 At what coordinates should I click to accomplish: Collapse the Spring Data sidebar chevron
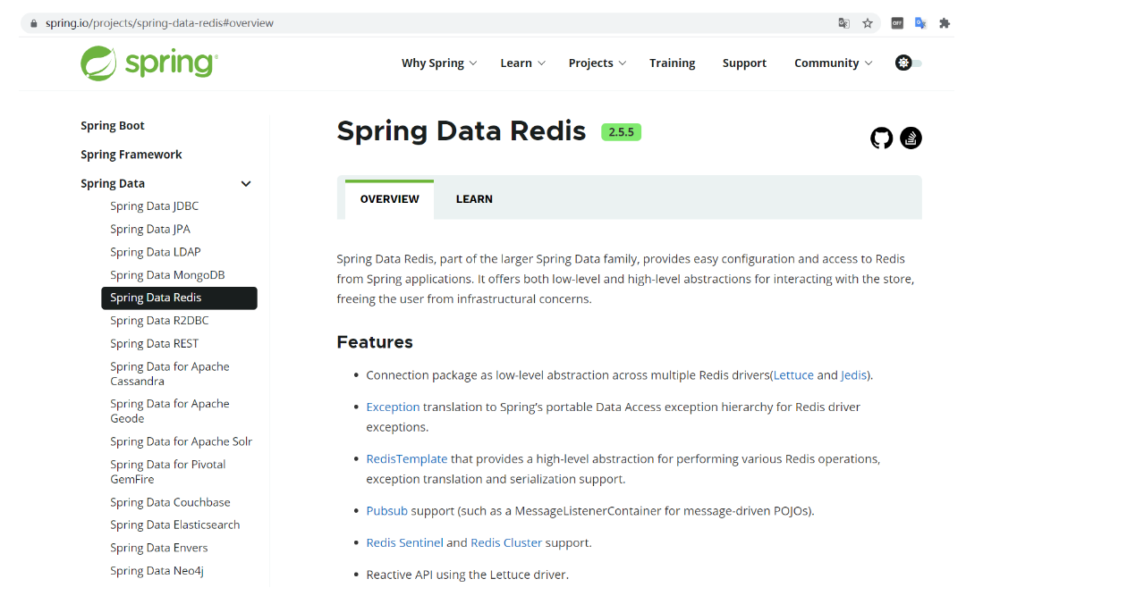(x=246, y=184)
